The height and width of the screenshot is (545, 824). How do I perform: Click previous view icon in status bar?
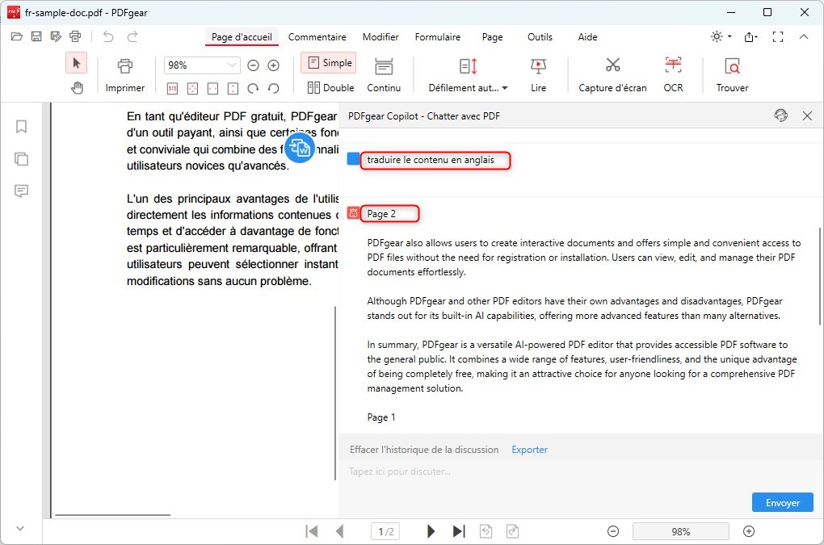[486, 531]
